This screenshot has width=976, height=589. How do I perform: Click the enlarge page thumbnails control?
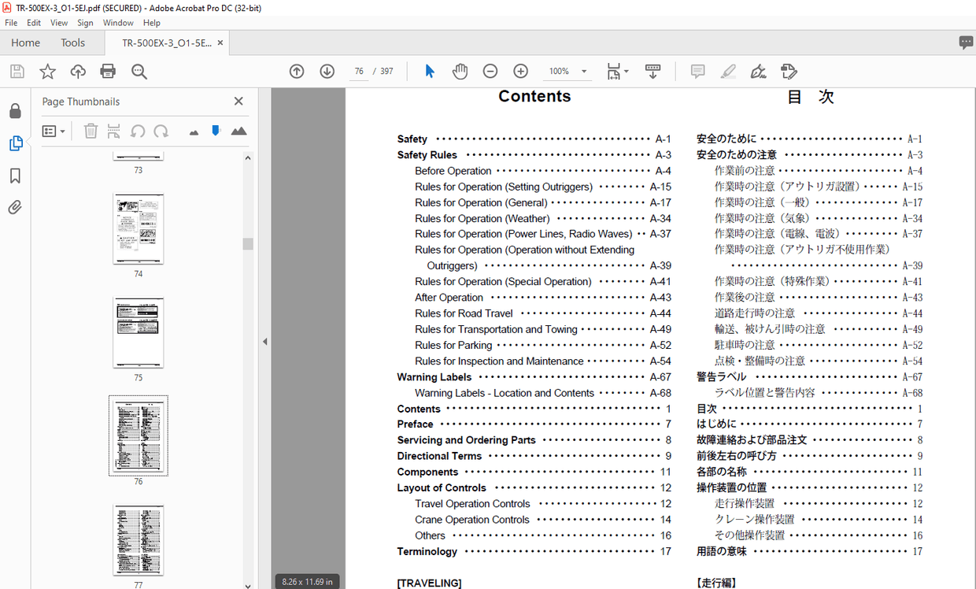click(x=239, y=131)
